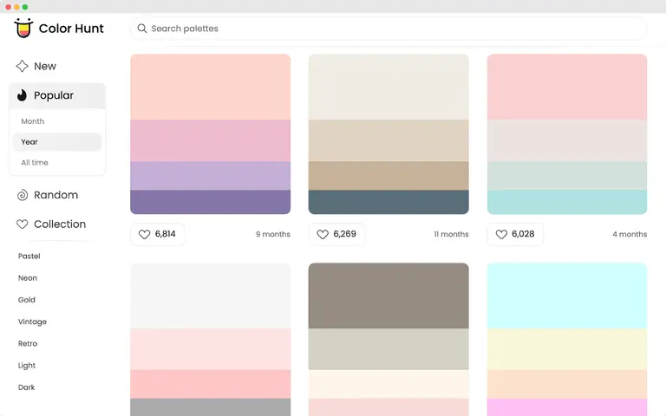Select slate blue swatch in 6,269 palette
This screenshot has width=666, height=416.
[x=388, y=202]
